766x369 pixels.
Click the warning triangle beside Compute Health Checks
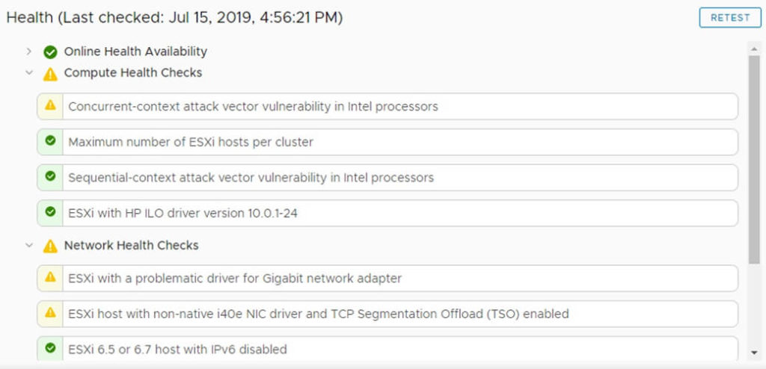[50, 74]
